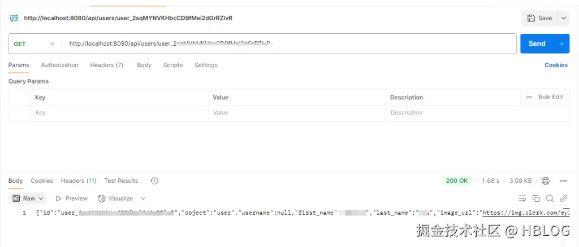The height and width of the screenshot is (247, 579).
Task: Click the network globe icon
Action: coord(546,181)
